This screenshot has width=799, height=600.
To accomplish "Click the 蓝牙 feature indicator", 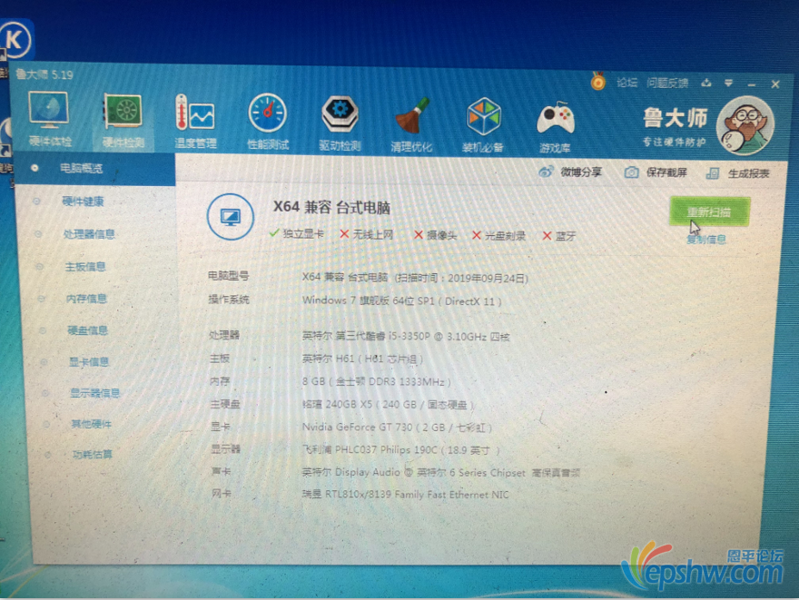I will click(559, 236).
